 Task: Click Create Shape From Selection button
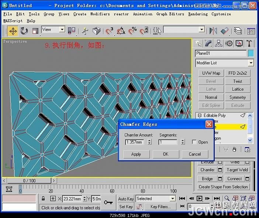coord(223,187)
